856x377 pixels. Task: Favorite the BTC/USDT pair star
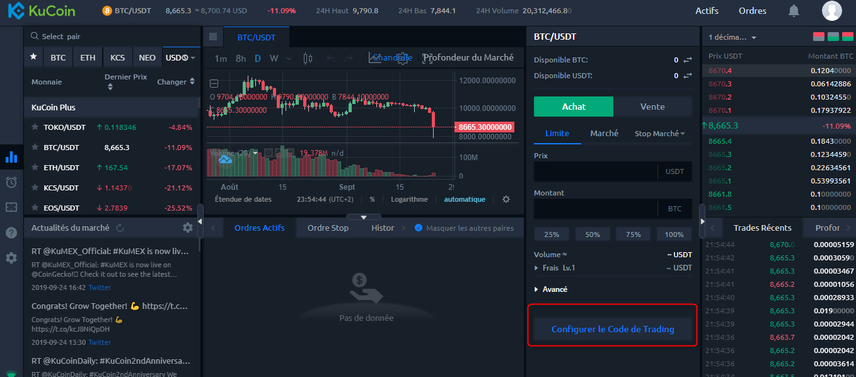click(x=35, y=148)
